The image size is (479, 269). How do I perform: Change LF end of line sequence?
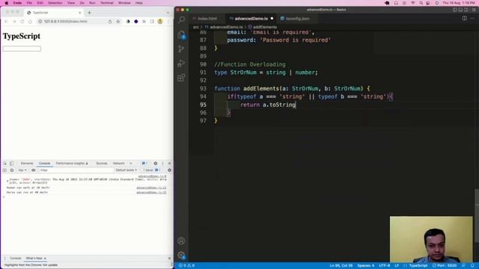pos(397,266)
